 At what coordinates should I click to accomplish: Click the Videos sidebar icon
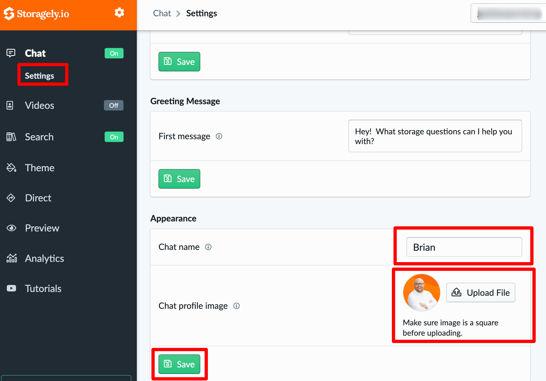tap(10, 105)
